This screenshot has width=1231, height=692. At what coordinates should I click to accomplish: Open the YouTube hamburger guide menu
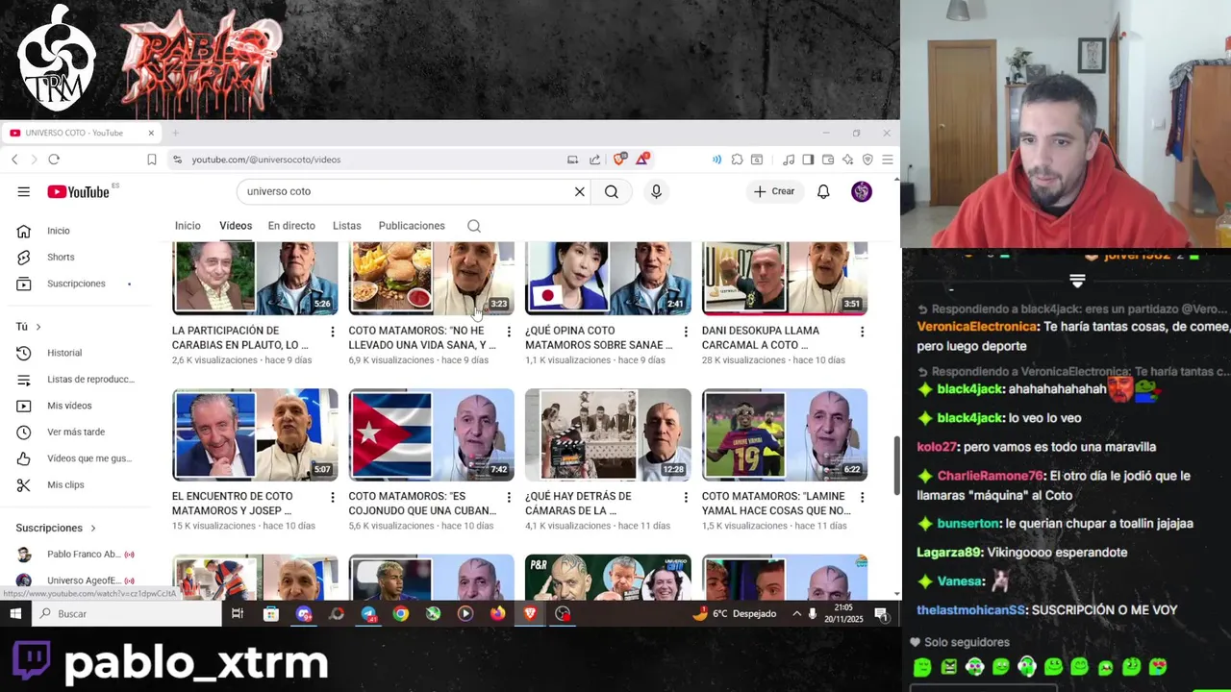pos(23,191)
